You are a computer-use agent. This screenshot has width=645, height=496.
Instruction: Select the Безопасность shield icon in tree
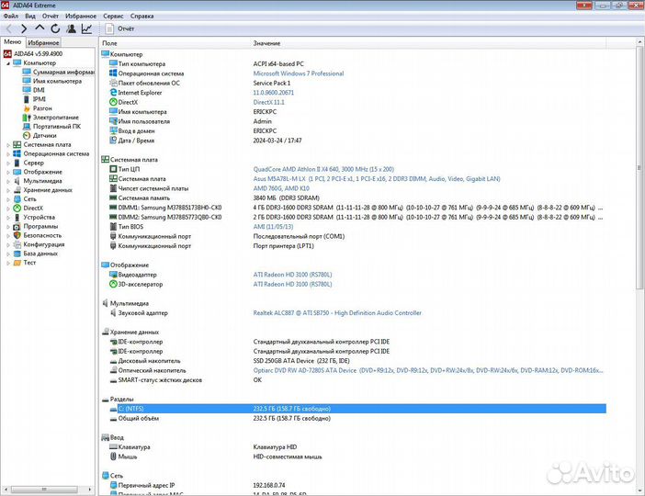[17, 235]
